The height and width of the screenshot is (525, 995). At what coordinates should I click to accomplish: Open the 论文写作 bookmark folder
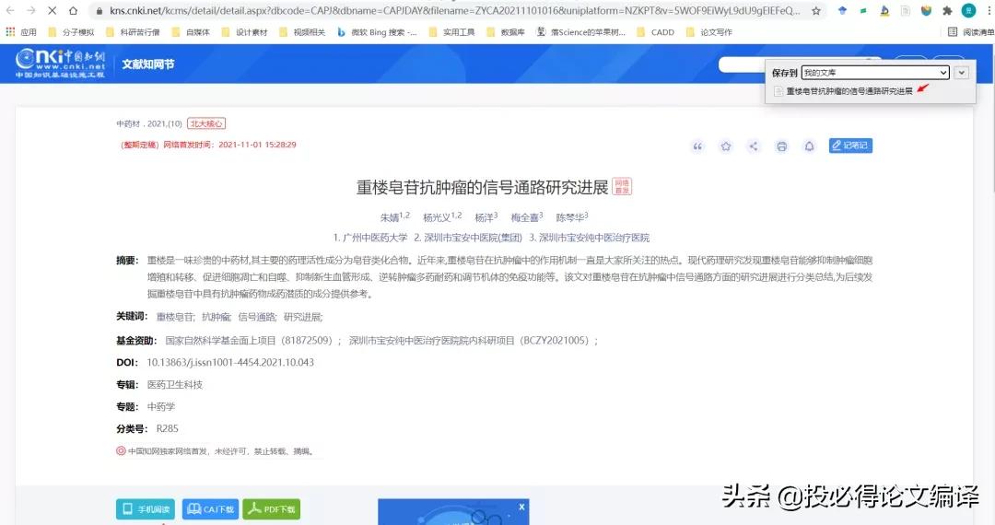click(708, 31)
